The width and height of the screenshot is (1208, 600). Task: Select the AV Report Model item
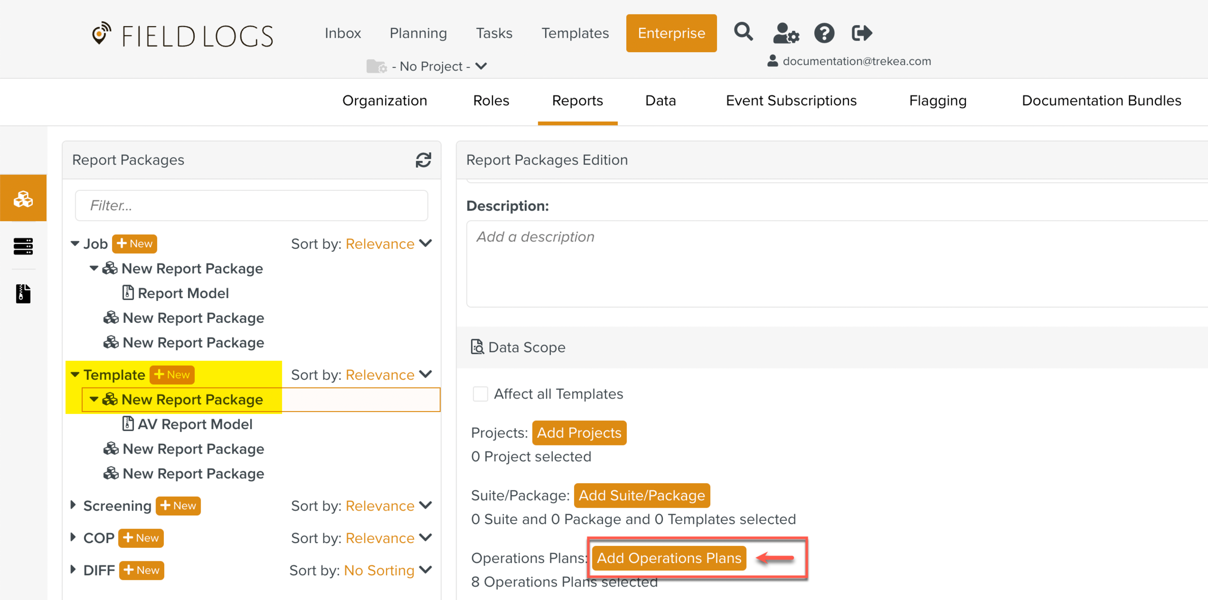pyautogui.click(x=194, y=424)
